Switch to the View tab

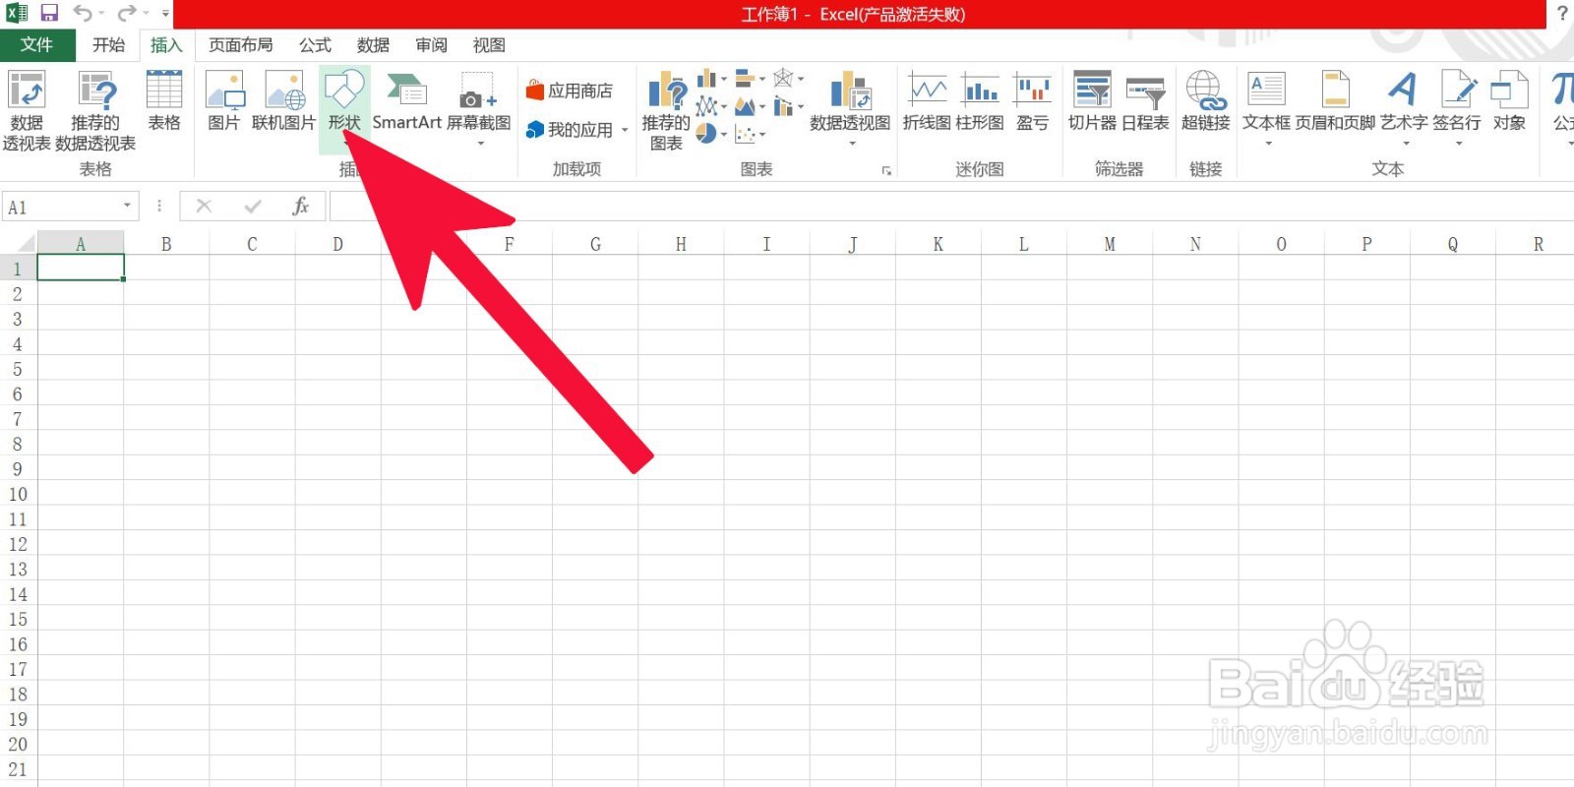[x=489, y=44]
